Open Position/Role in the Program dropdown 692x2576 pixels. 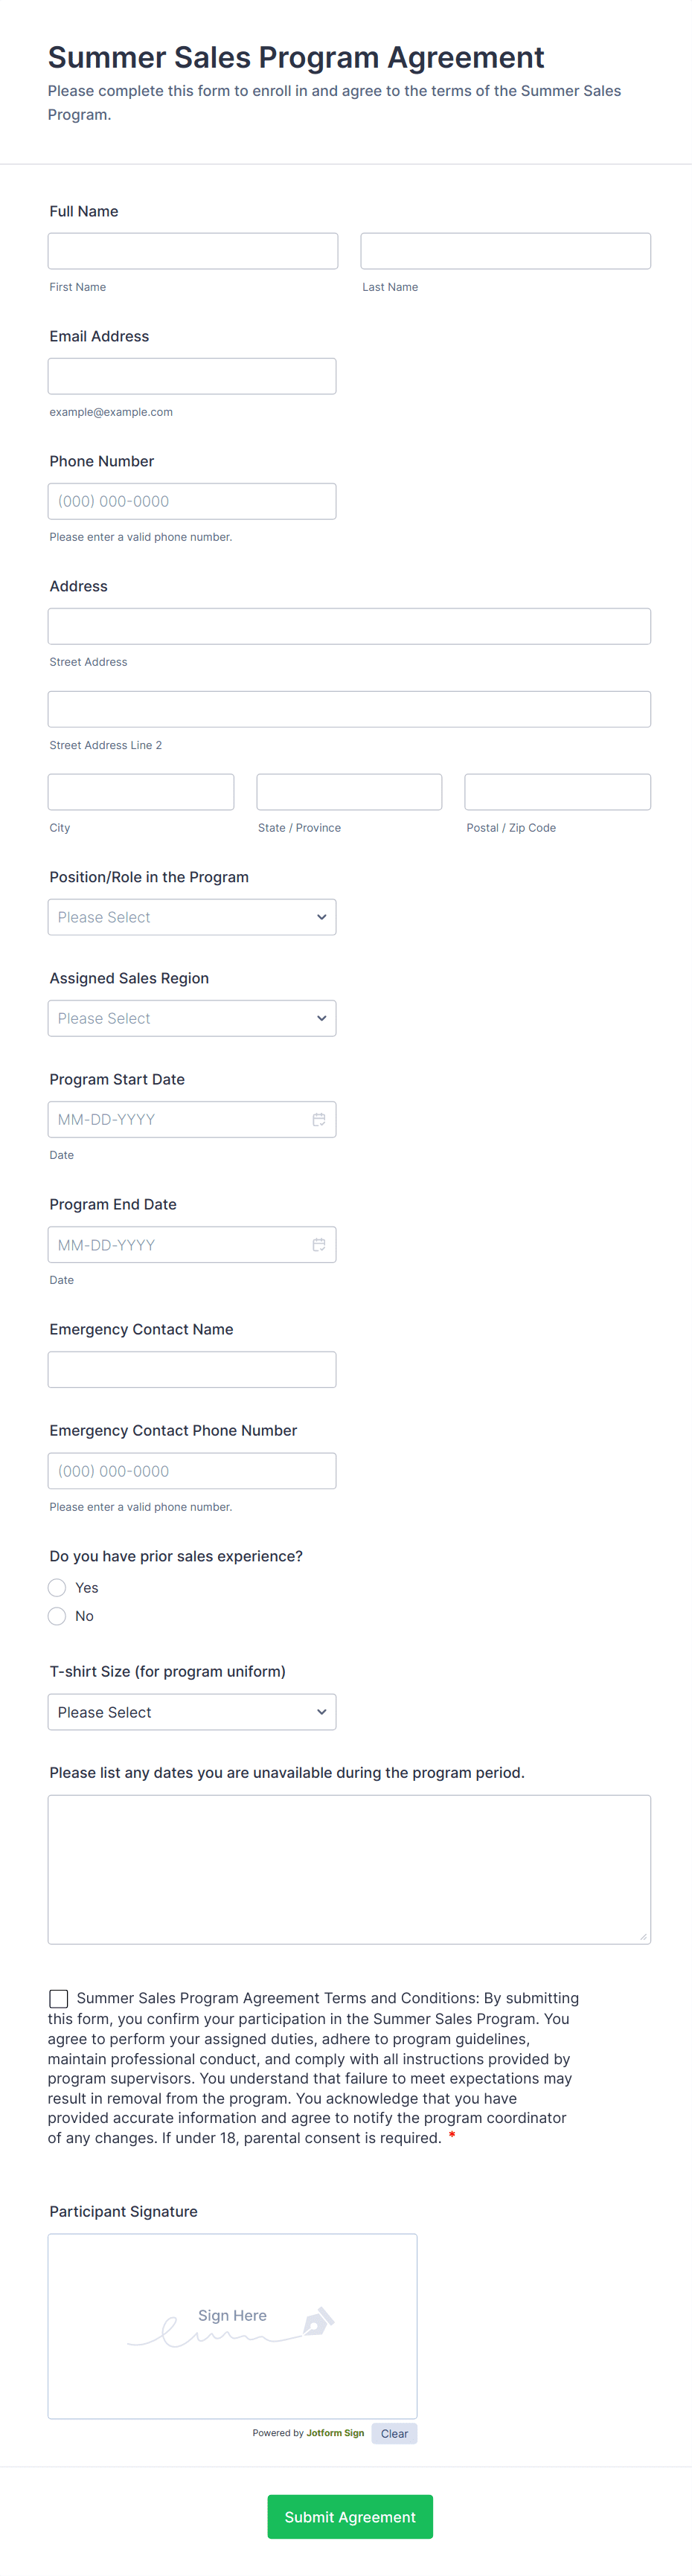pyautogui.click(x=192, y=917)
